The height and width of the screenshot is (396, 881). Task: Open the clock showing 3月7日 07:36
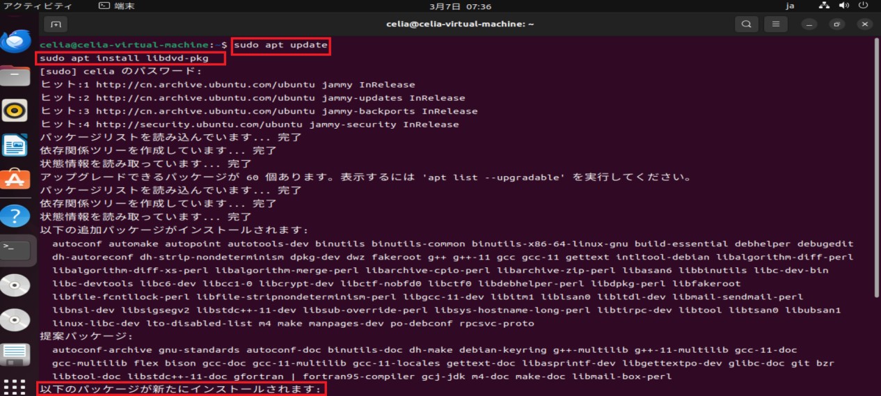click(x=461, y=6)
